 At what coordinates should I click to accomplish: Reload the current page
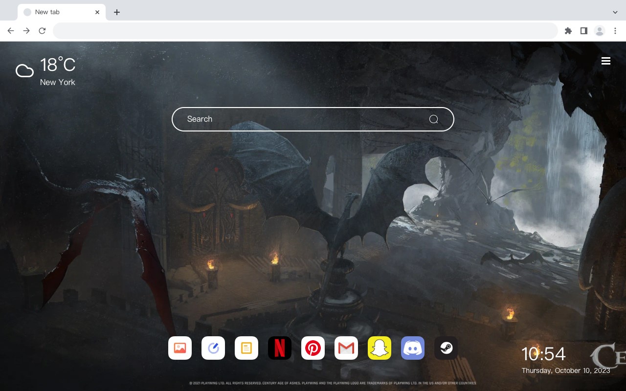42,31
